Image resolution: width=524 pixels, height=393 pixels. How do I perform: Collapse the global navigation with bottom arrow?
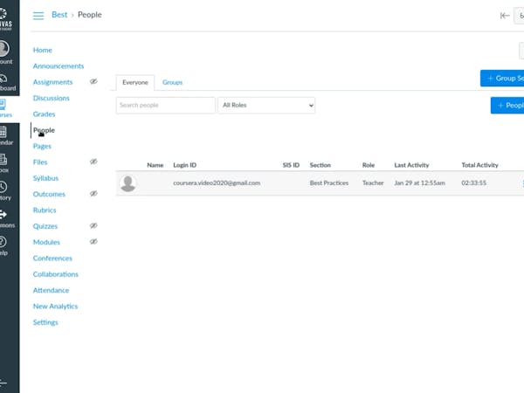[x=3, y=383]
